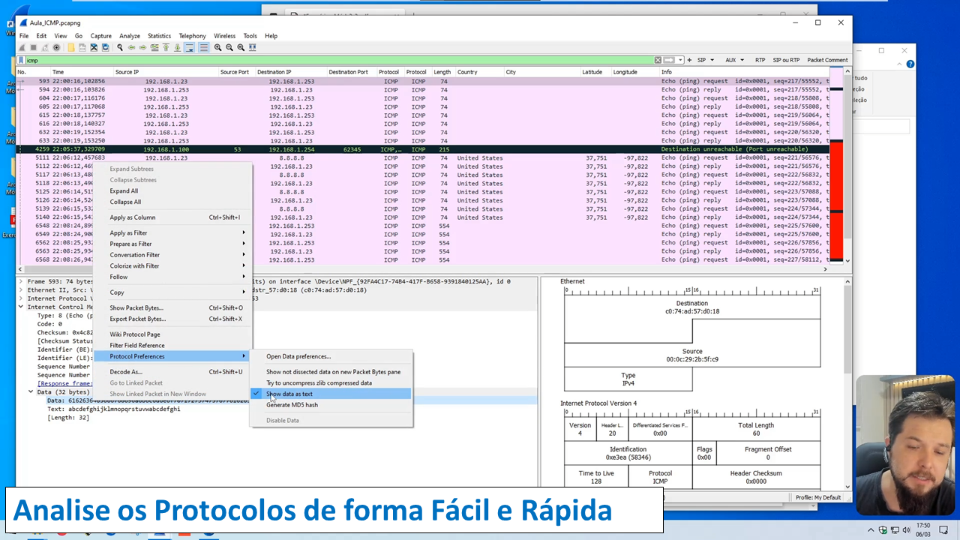The width and height of the screenshot is (960, 540).
Task: Select Show Packet Bytes menu entry
Action: [x=172, y=308]
